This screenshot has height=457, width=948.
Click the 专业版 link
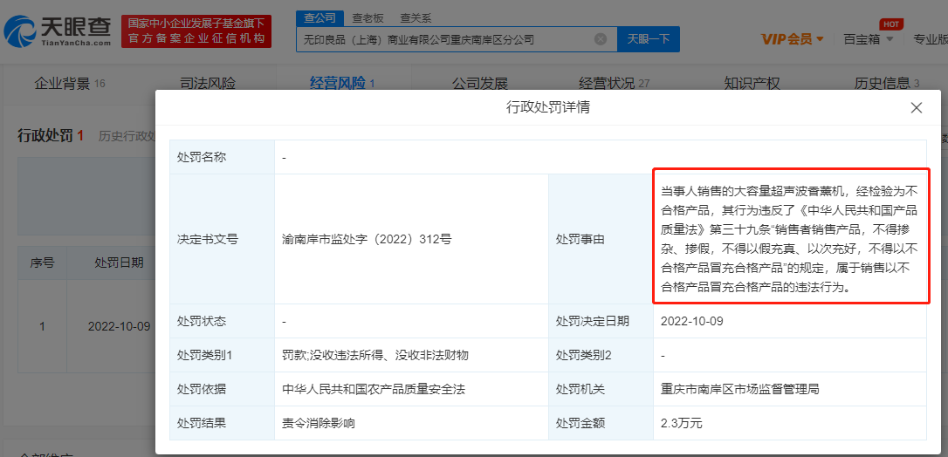point(930,39)
